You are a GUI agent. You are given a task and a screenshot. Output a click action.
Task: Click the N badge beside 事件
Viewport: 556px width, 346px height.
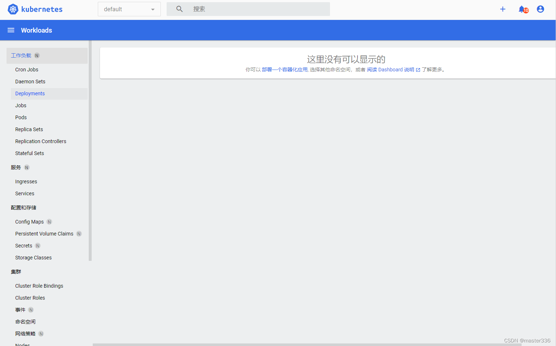point(31,310)
